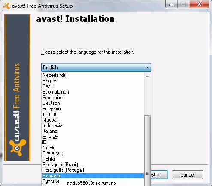Select Magyar from the list
Image resolution: width=212 pixels, height=186 pixels.
[x=93, y=120]
